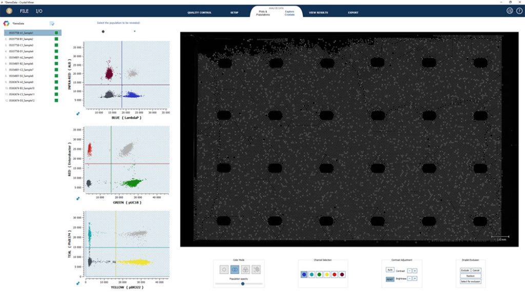The height and width of the screenshot is (295, 525).
Task: Toggle green status box for 05357758-B1_Sample2
Action: coord(56,39)
